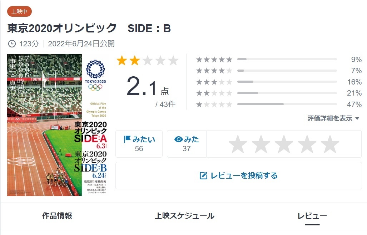Click the clock icon beside 123分

[12, 44]
